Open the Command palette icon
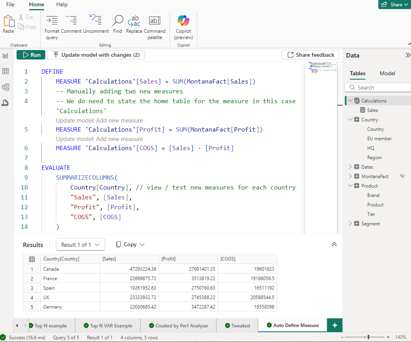The width and height of the screenshot is (411, 342). (x=155, y=20)
